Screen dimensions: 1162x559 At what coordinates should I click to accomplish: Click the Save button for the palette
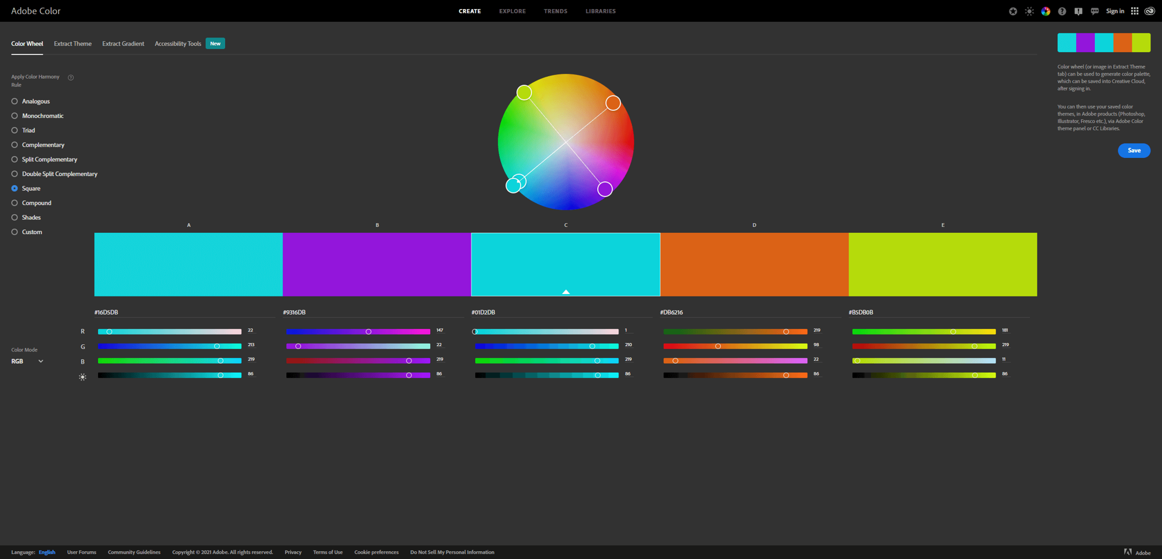[x=1134, y=150]
